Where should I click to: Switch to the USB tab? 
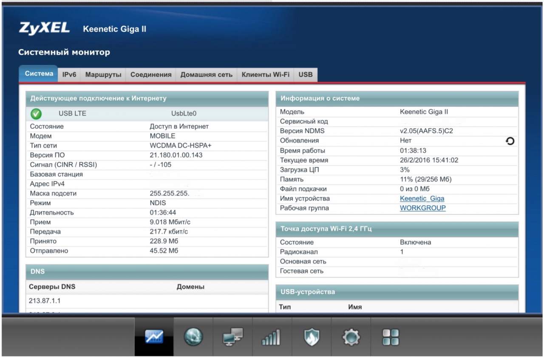point(306,75)
